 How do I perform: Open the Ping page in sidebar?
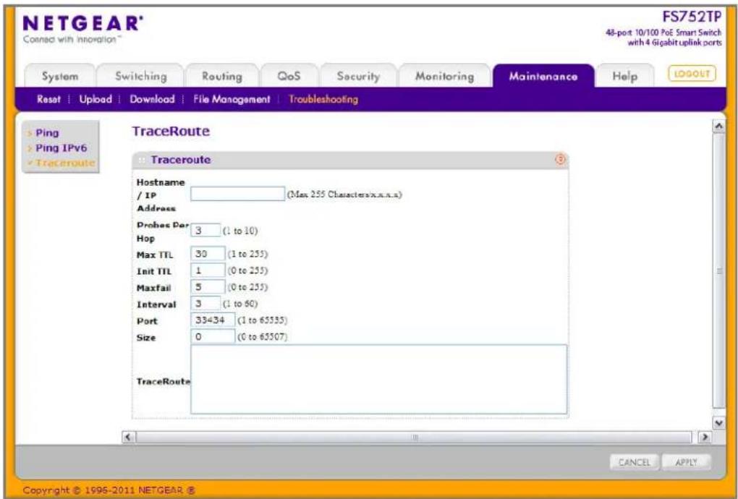(x=47, y=133)
